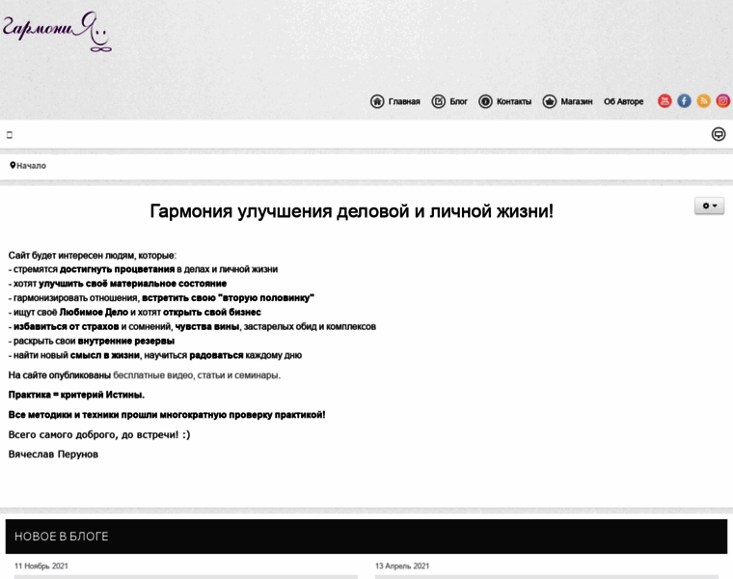
Task: Click the signature Вячеслав Перунов
Action: pos(53,455)
